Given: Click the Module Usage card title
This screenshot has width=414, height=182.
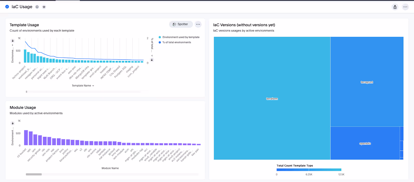Looking at the screenshot, I should point(23,107).
